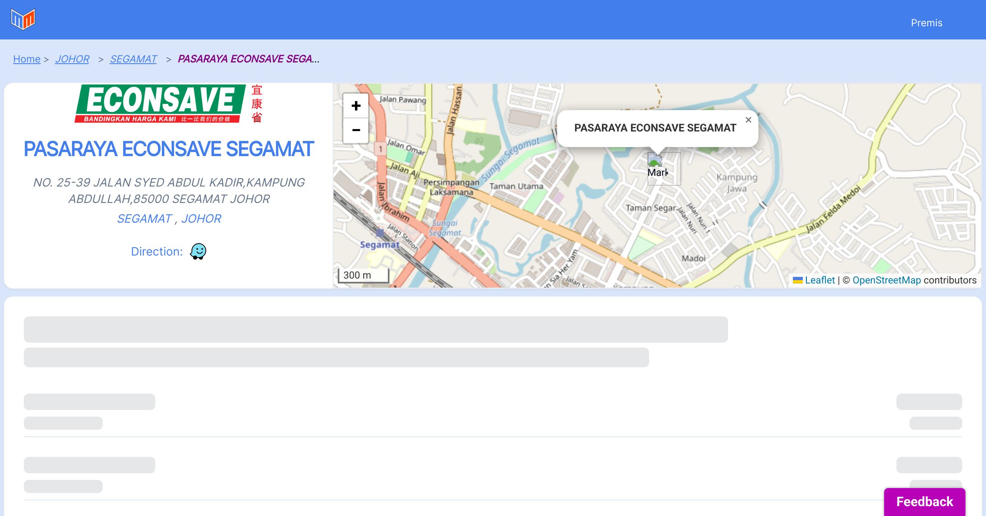Click PASARAYA ECONSAVE SEGAMAT heading
The image size is (986, 516).
[x=168, y=149]
